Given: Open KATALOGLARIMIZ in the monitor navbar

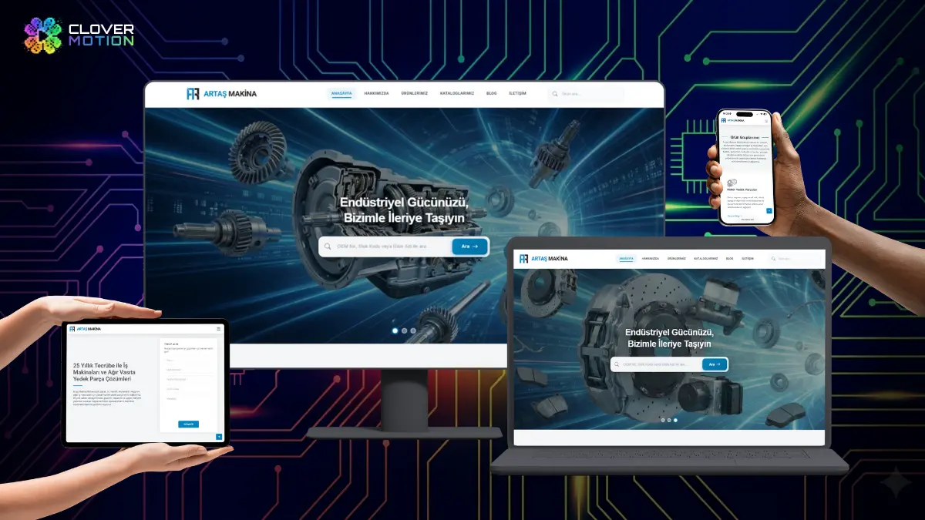Looking at the screenshot, I should 456,93.
